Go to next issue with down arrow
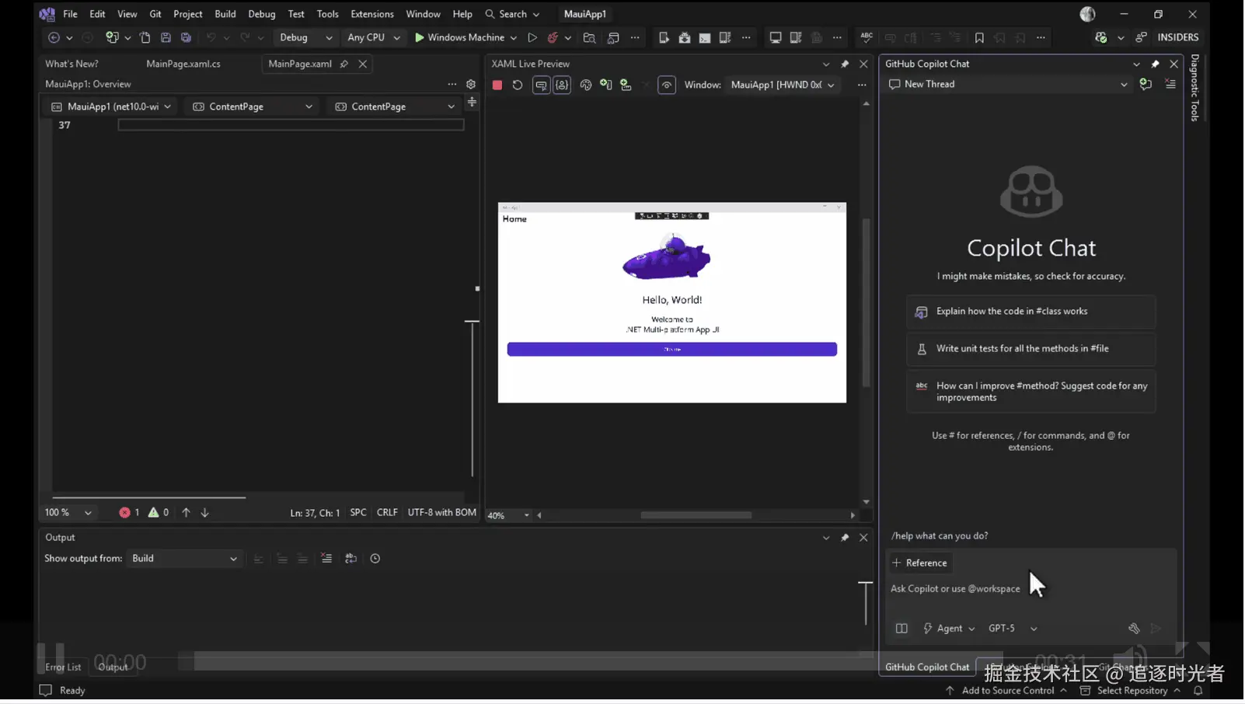This screenshot has width=1245, height=704. 205,513
